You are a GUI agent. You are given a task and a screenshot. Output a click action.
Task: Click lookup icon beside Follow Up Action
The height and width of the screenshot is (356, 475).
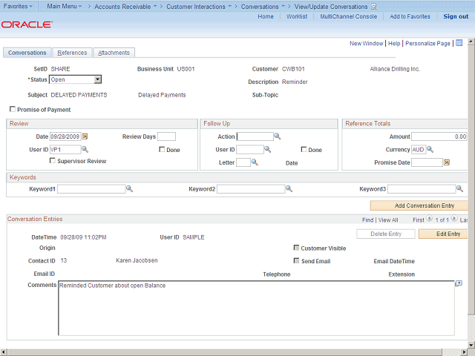point(278,136)
